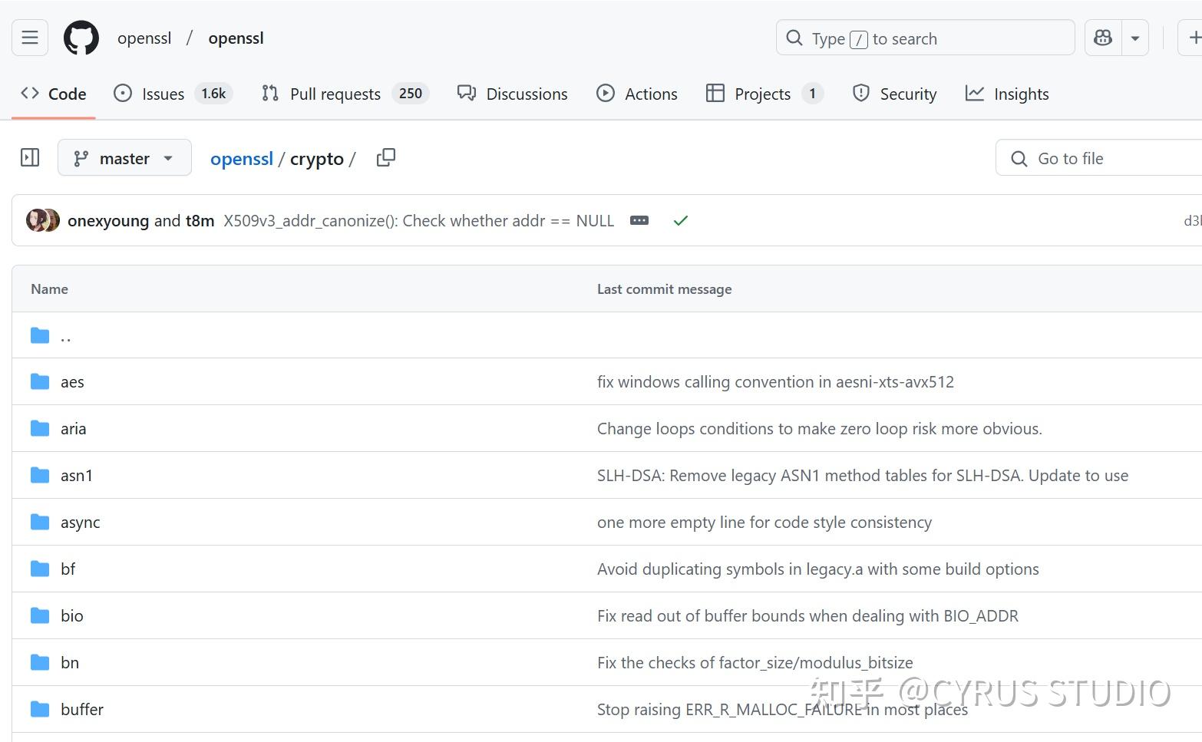Toggle the file tree side panel

(30, 158)
